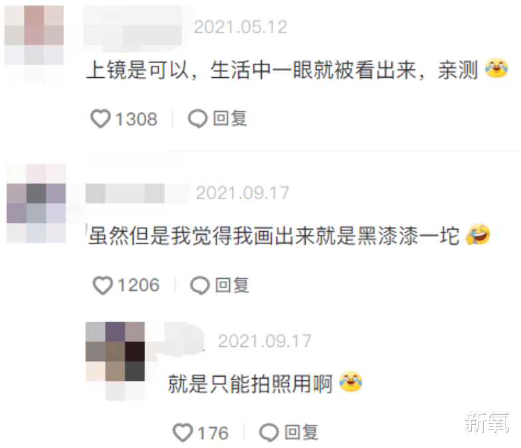This screenshot has height=448, width=521.
Task: Open the avatar of the nested reply author
Action: click(115, 361)
